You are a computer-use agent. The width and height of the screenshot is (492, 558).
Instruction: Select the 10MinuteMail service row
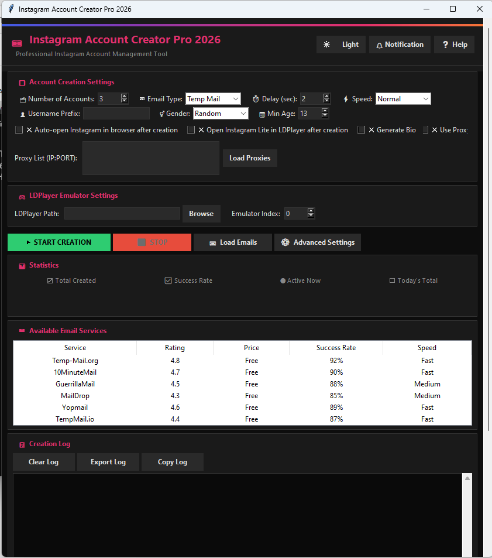point(242,372)
